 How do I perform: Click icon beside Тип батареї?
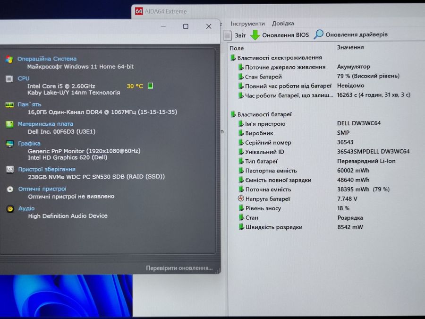(241, 161)
